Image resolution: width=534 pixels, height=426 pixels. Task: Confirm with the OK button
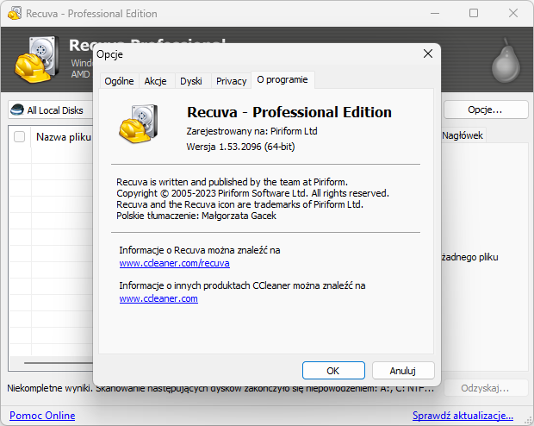click(x=333, y=371)
